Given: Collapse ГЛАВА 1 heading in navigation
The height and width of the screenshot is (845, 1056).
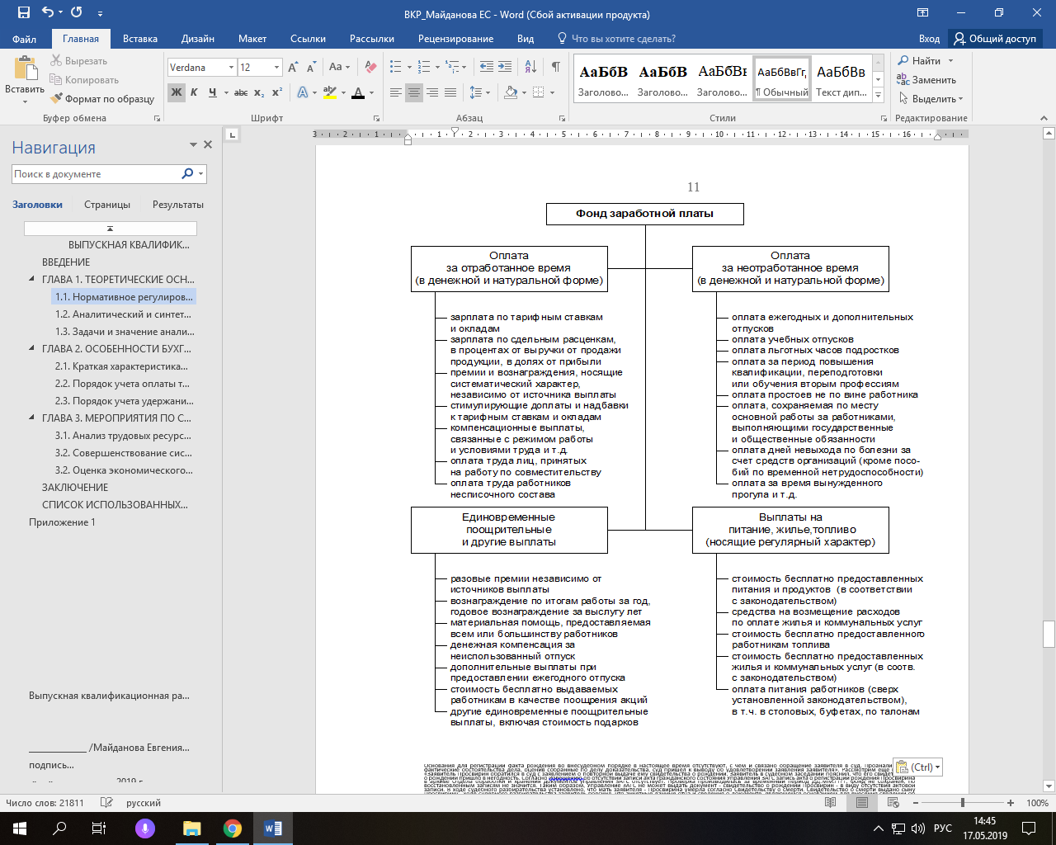Looking at the screenshot, I should 32,280.
